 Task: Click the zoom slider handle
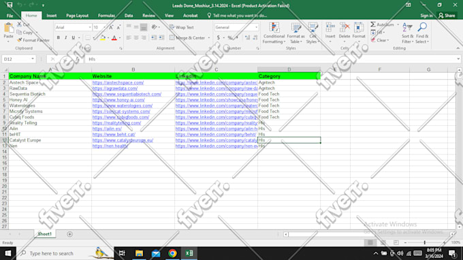coord(425,242)
